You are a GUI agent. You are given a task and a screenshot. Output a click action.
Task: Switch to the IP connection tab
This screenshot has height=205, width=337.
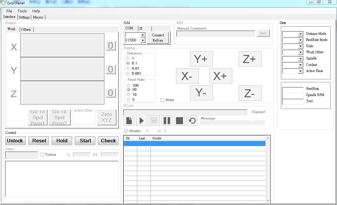144,28
